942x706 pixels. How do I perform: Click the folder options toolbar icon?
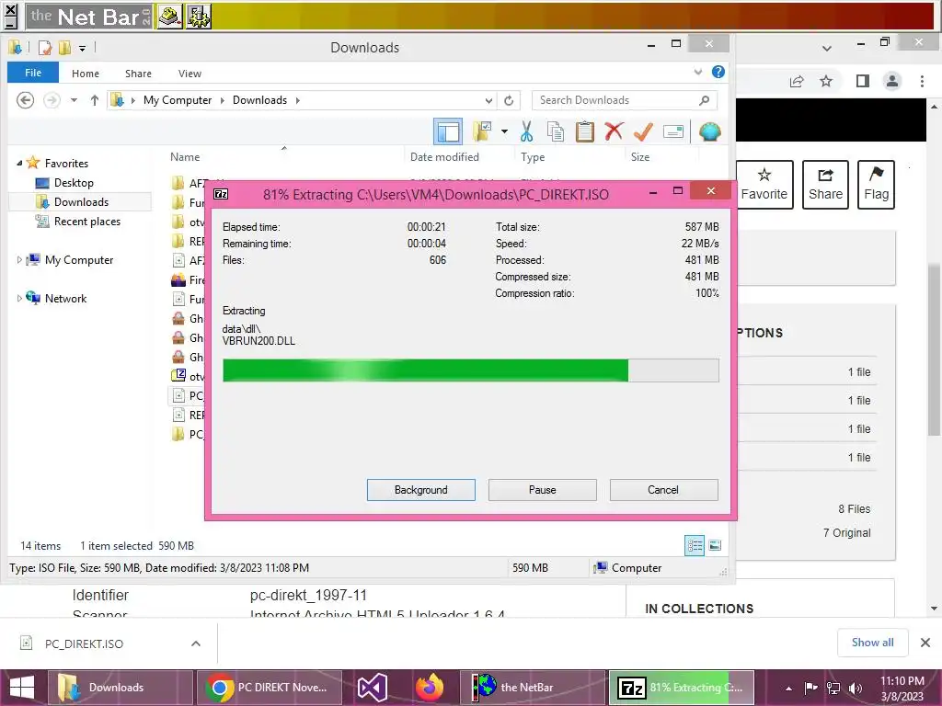point(482,131)
